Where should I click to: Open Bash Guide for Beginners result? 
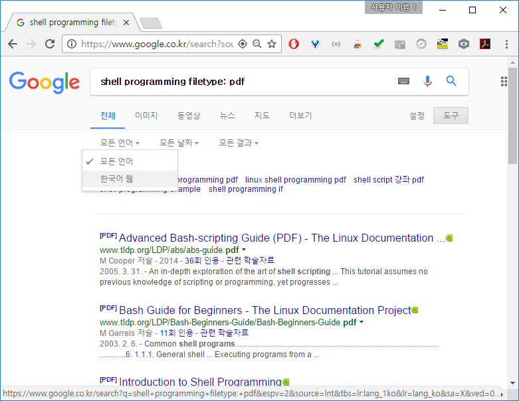[264, 311]
